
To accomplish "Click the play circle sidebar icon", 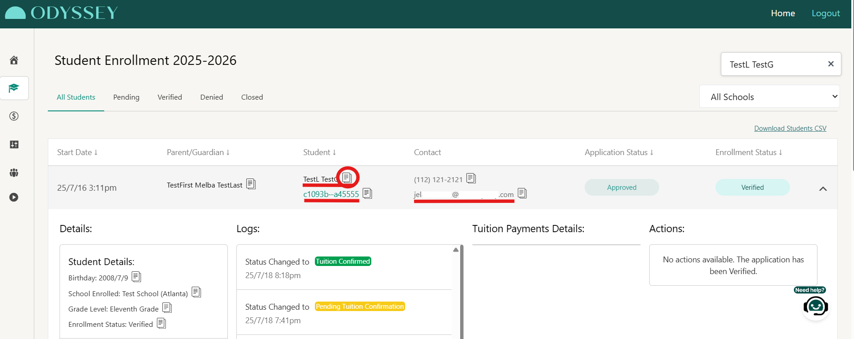I will click(x=14, y=197).
